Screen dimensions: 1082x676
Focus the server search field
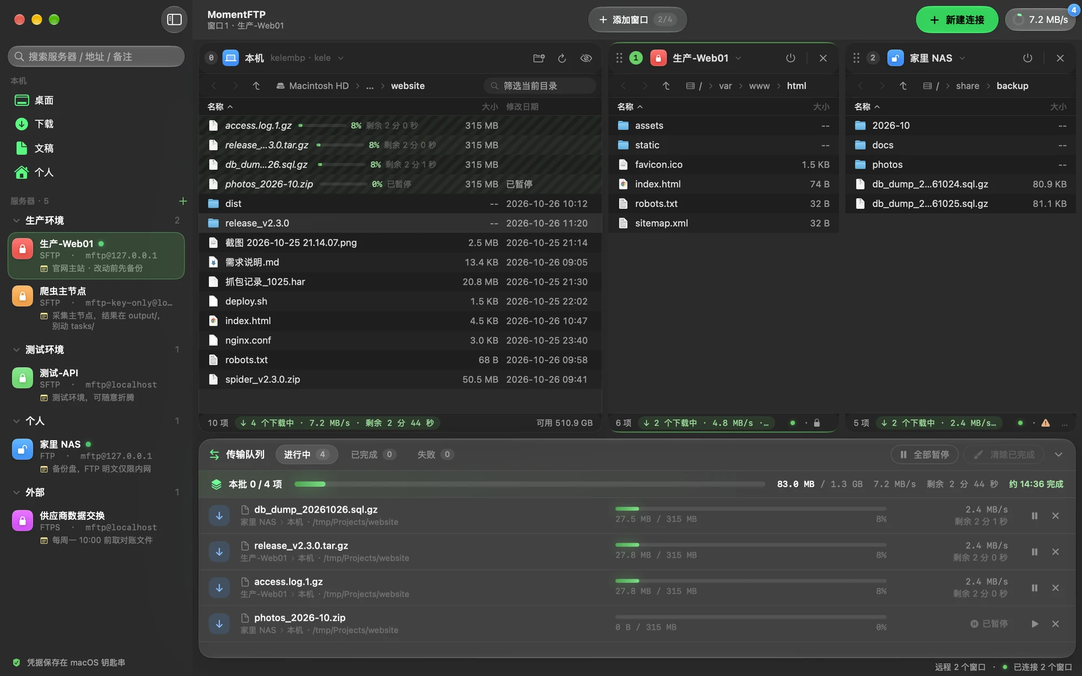click(x=96, y=57)
